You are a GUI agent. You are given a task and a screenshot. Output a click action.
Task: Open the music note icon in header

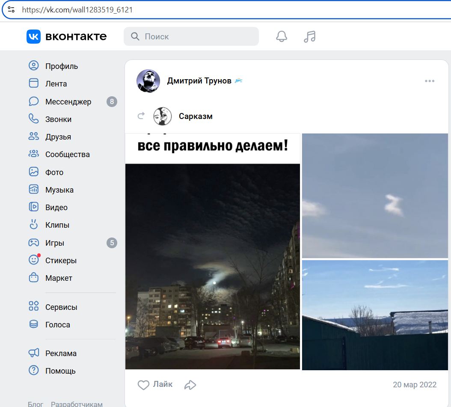(309, 37)
